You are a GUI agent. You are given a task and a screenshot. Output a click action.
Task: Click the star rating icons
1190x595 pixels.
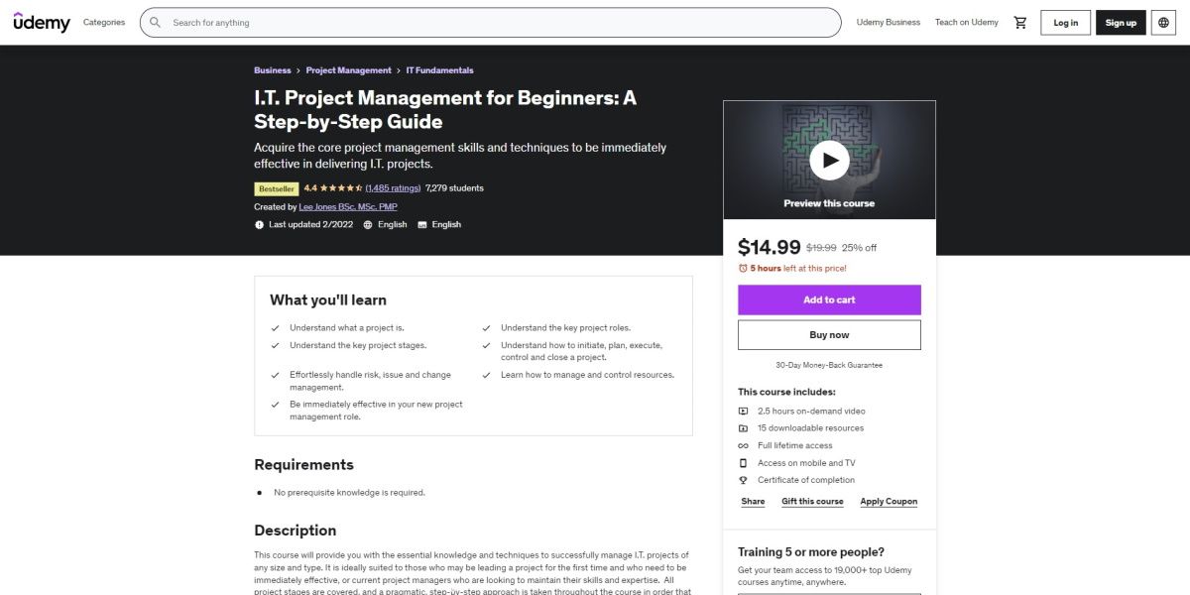click(341, 188)
